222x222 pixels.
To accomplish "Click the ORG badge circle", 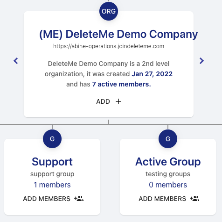I will [x=109, y=11].
